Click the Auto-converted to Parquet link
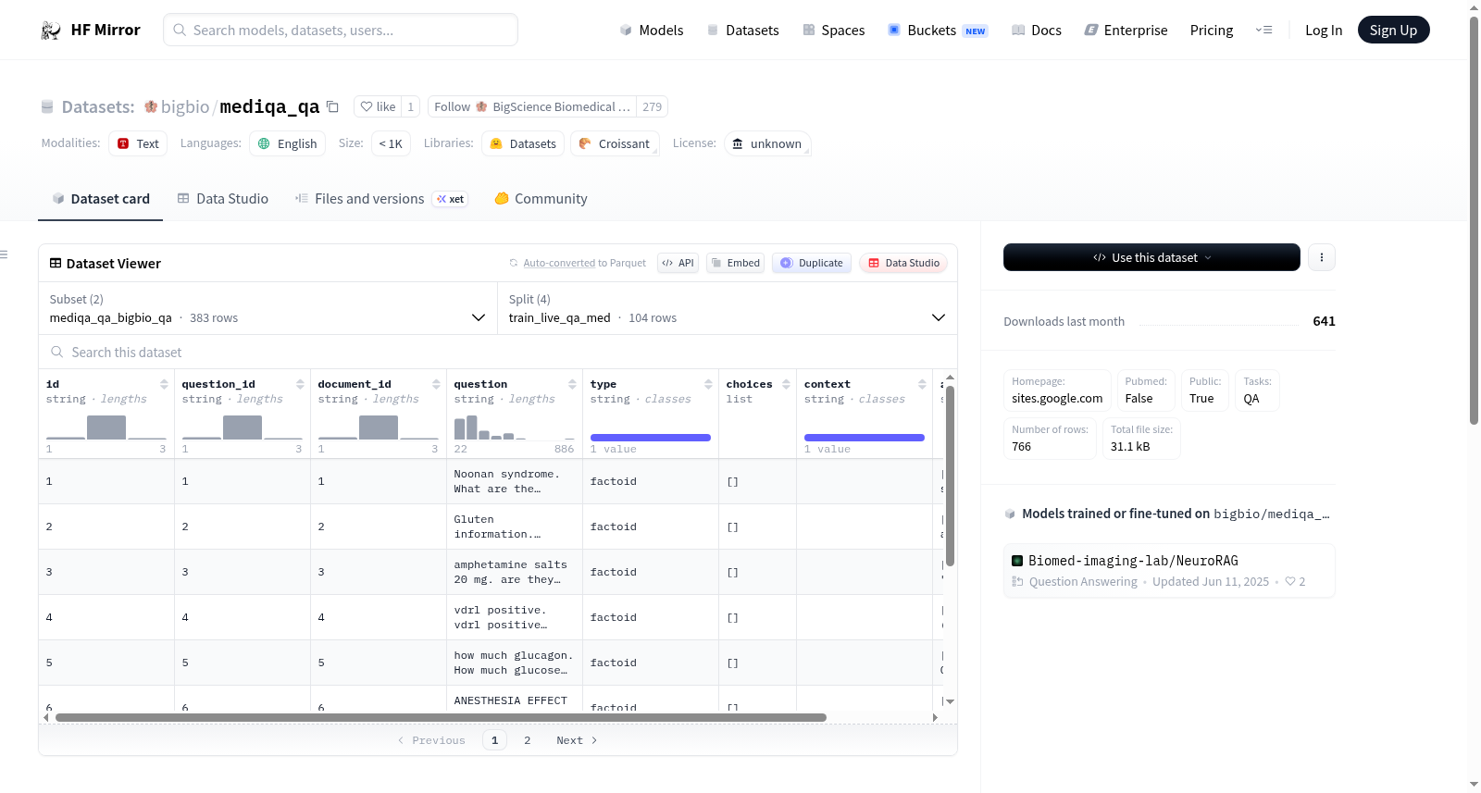 point(584,263)
